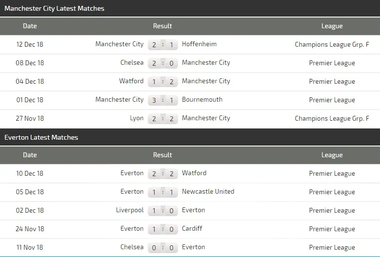This screenshot has width=380, height=257.
Task: Click the Manchester City Latest Matches header
Action: [54, 8]
